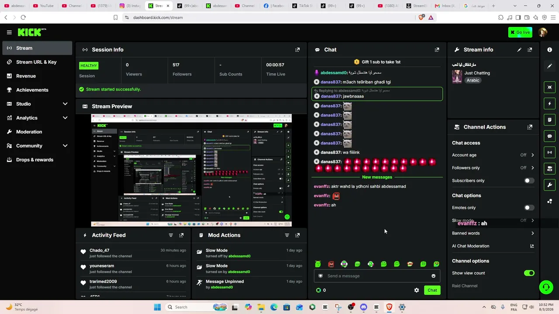Toggle the lightning bolt widget in right rail
Viewport: 559px width, 314px height.
pos(549,104)
